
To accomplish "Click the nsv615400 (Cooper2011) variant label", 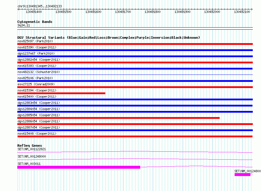I will coord(37,97).
